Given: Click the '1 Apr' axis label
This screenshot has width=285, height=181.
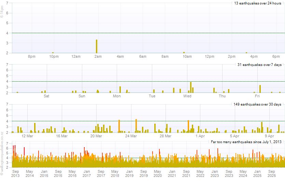Looking at the screenshot, I should point(200,136).
